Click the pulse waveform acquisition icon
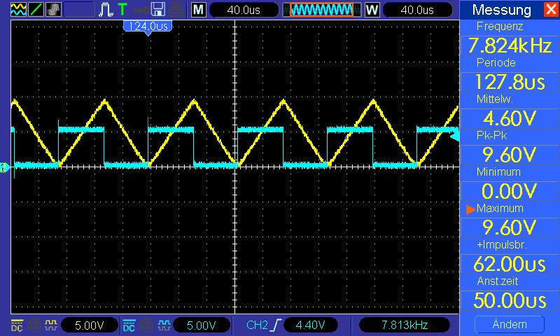 pos(106,10)
